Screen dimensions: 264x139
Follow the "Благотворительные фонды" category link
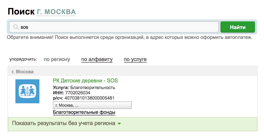point(84,113)
